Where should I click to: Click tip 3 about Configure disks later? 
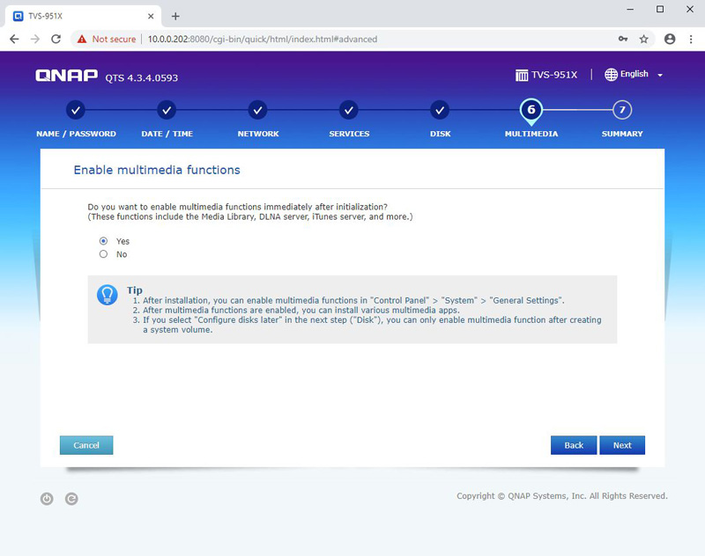coord(367,325)
